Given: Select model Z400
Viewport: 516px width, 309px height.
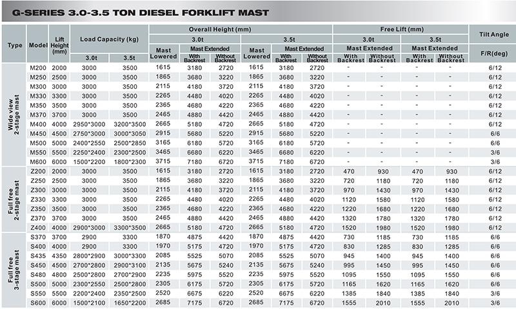Looking at the screenshot, I should pos(38,228).
